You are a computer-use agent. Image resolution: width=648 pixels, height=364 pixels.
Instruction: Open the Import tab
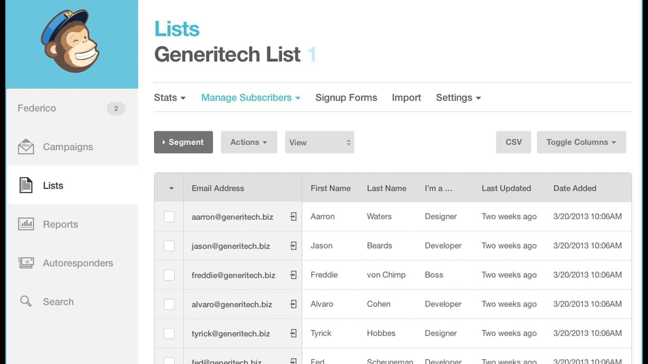tap(406, 97)
